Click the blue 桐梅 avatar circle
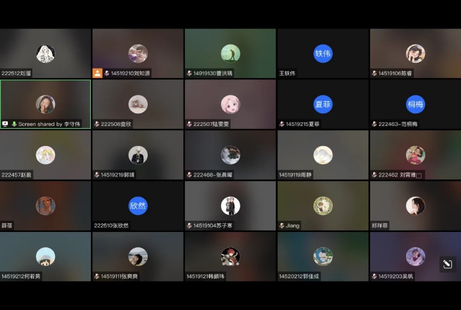461x310 pixels. pos(416,104)
